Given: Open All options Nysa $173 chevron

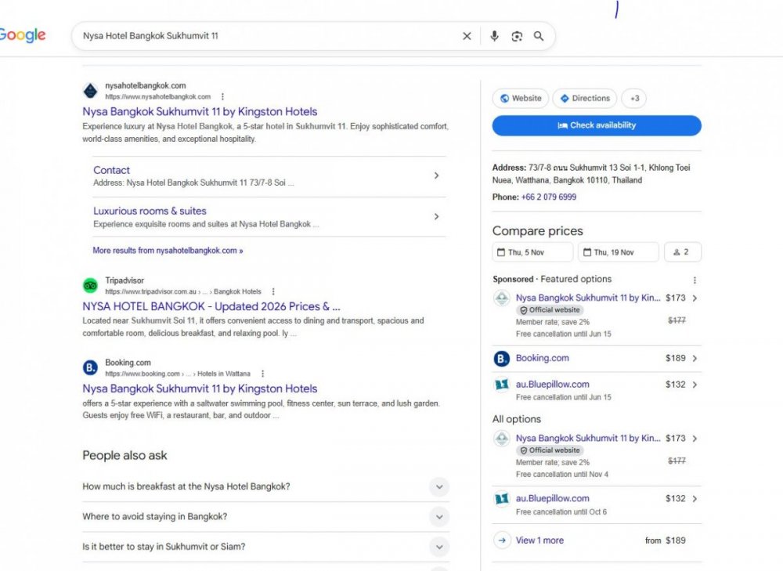Looking at the screenshot, I should point(695,439).
